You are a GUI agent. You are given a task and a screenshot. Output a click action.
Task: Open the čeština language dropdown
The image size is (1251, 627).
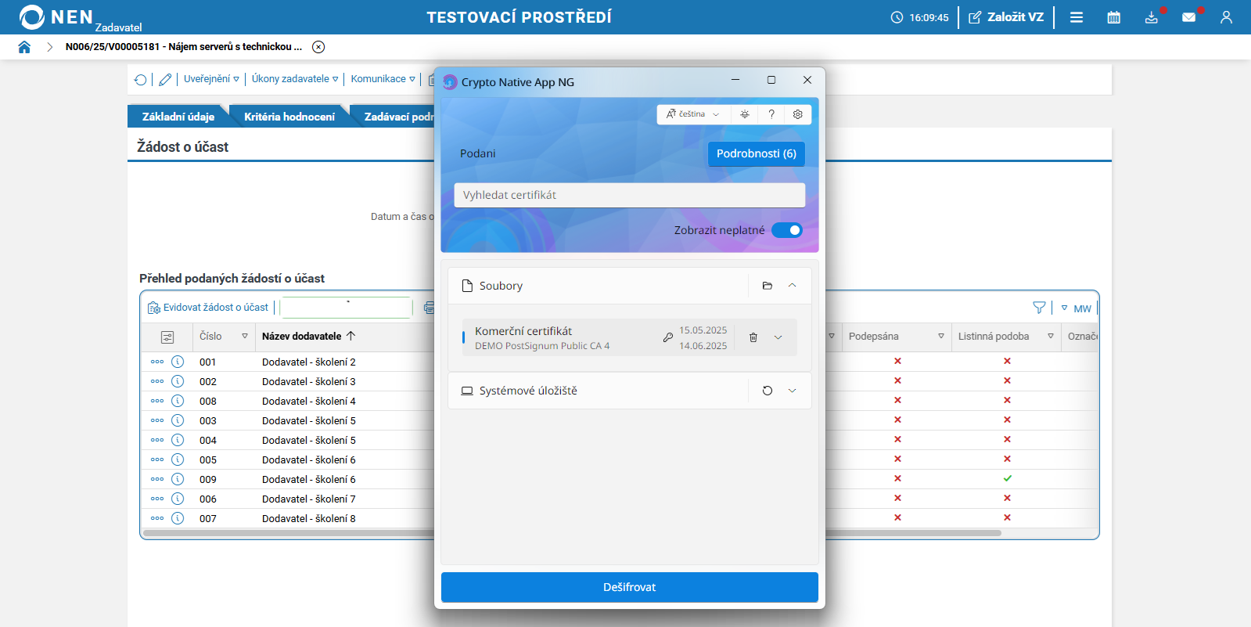pyautogui.click(x=693, y=114)
